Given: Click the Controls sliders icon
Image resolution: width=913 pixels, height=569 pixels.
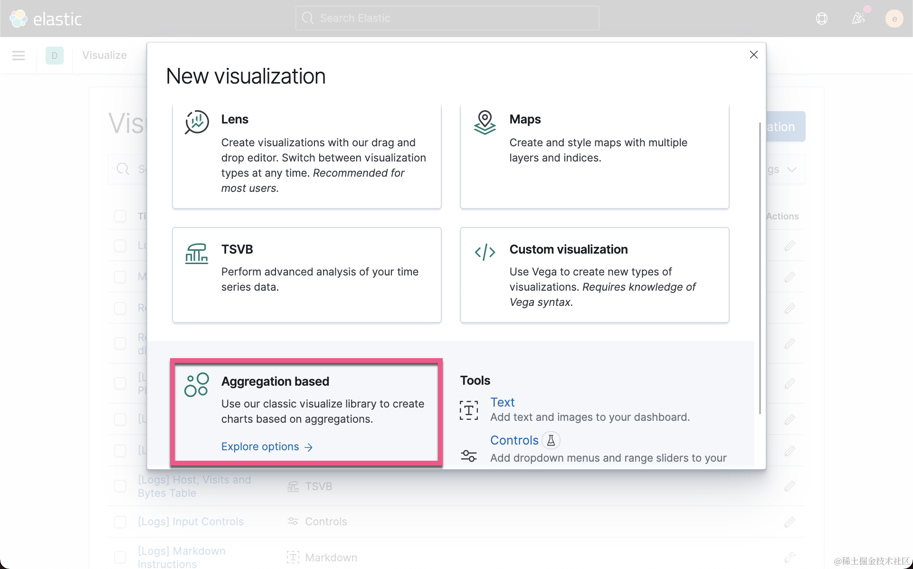Looking at the screenshot, I should tap(468, 456).
